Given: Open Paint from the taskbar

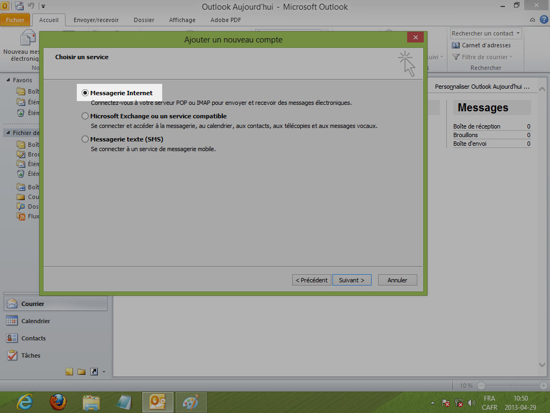Looking at the screenshot, I should click(x=191, y=402).
